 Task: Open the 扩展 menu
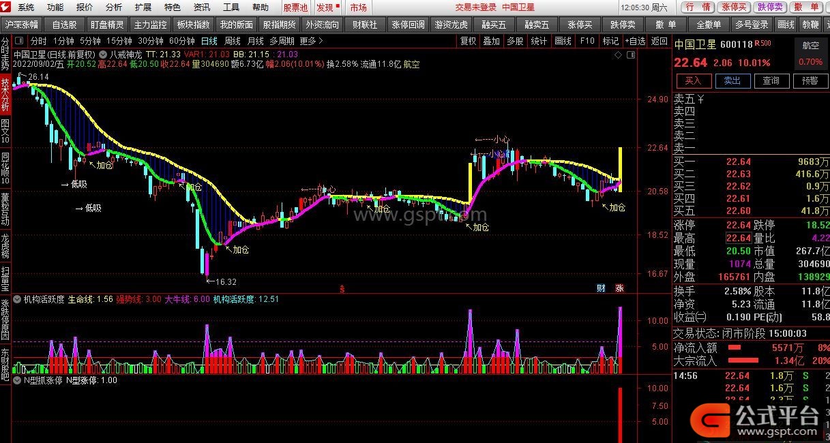143,7
